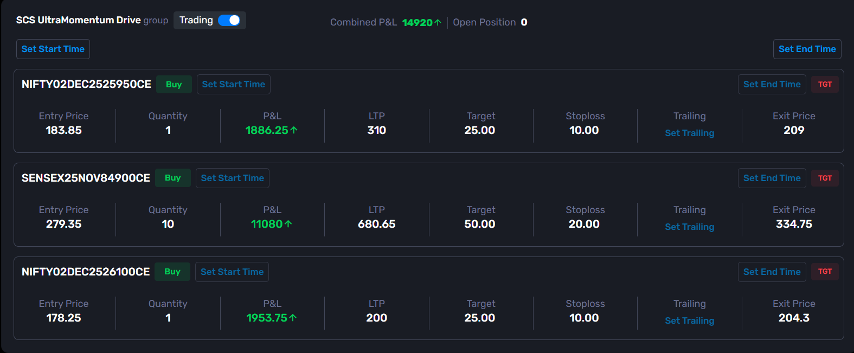Click Entry Price value 279.35

63,224
